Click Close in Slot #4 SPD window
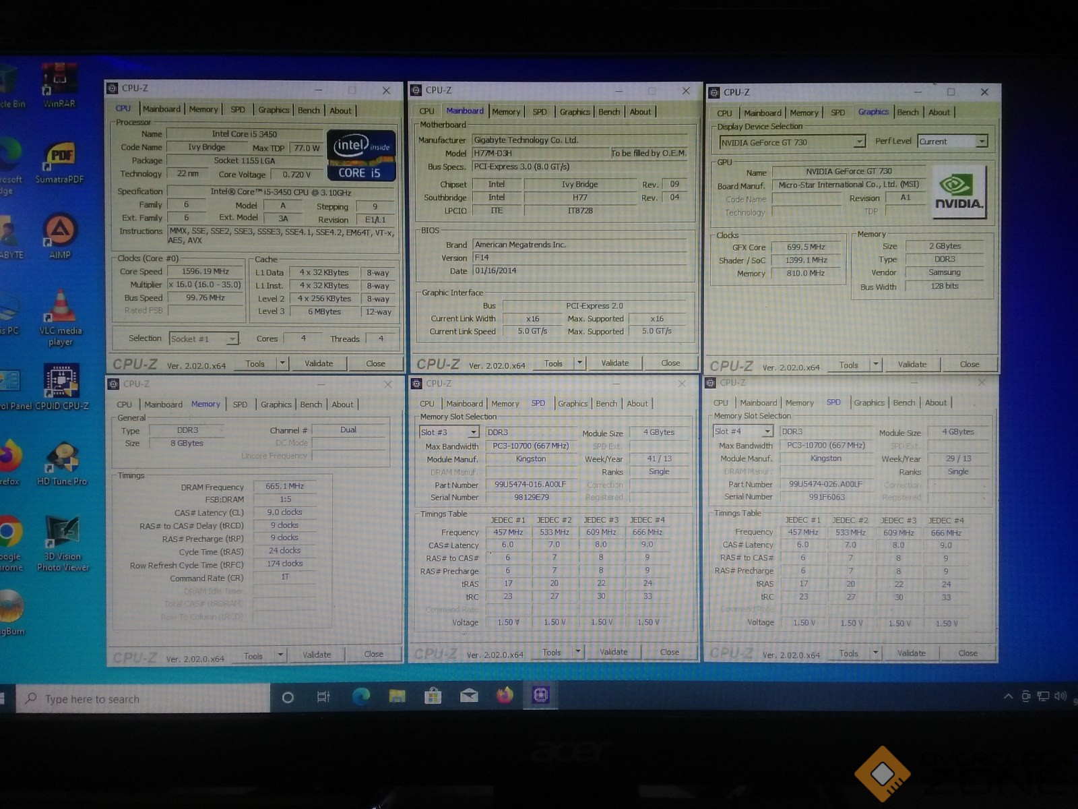Image resolution: width=1078 pixels, height=809 pixels. [968, 653]
